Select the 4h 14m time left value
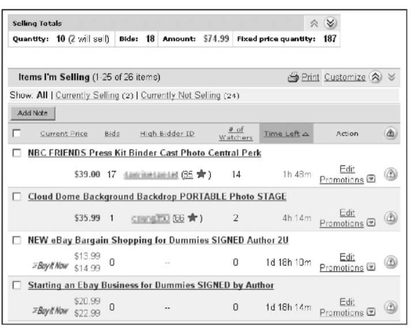The image size is (413, 329). (x=297, y=218)
